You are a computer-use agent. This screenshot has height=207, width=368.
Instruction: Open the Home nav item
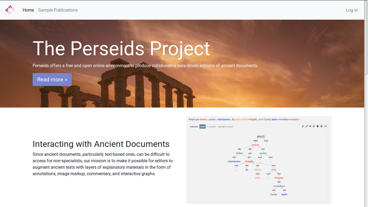click(28, 10)
